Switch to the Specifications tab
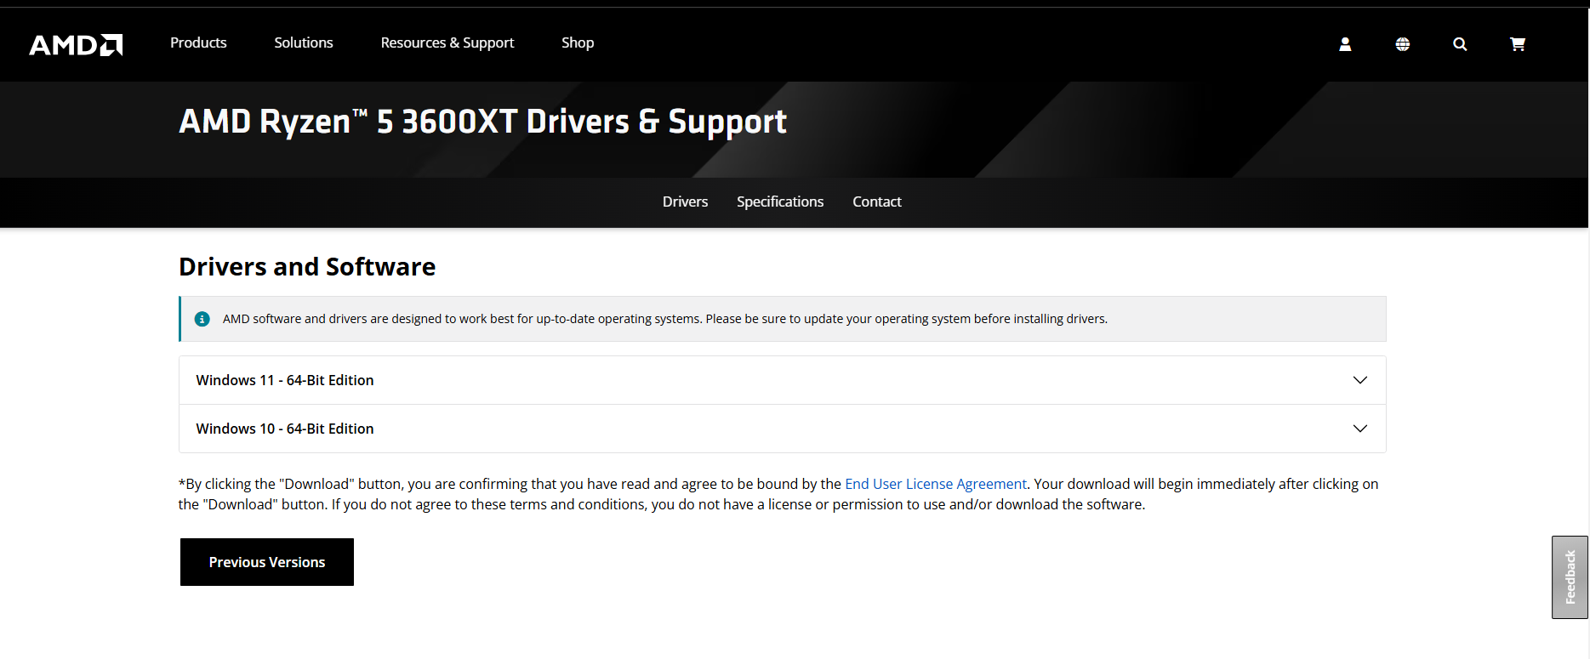 pos(780,202)
